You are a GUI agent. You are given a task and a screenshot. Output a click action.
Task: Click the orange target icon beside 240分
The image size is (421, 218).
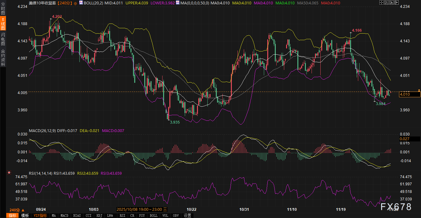click(x=75, y=3)
